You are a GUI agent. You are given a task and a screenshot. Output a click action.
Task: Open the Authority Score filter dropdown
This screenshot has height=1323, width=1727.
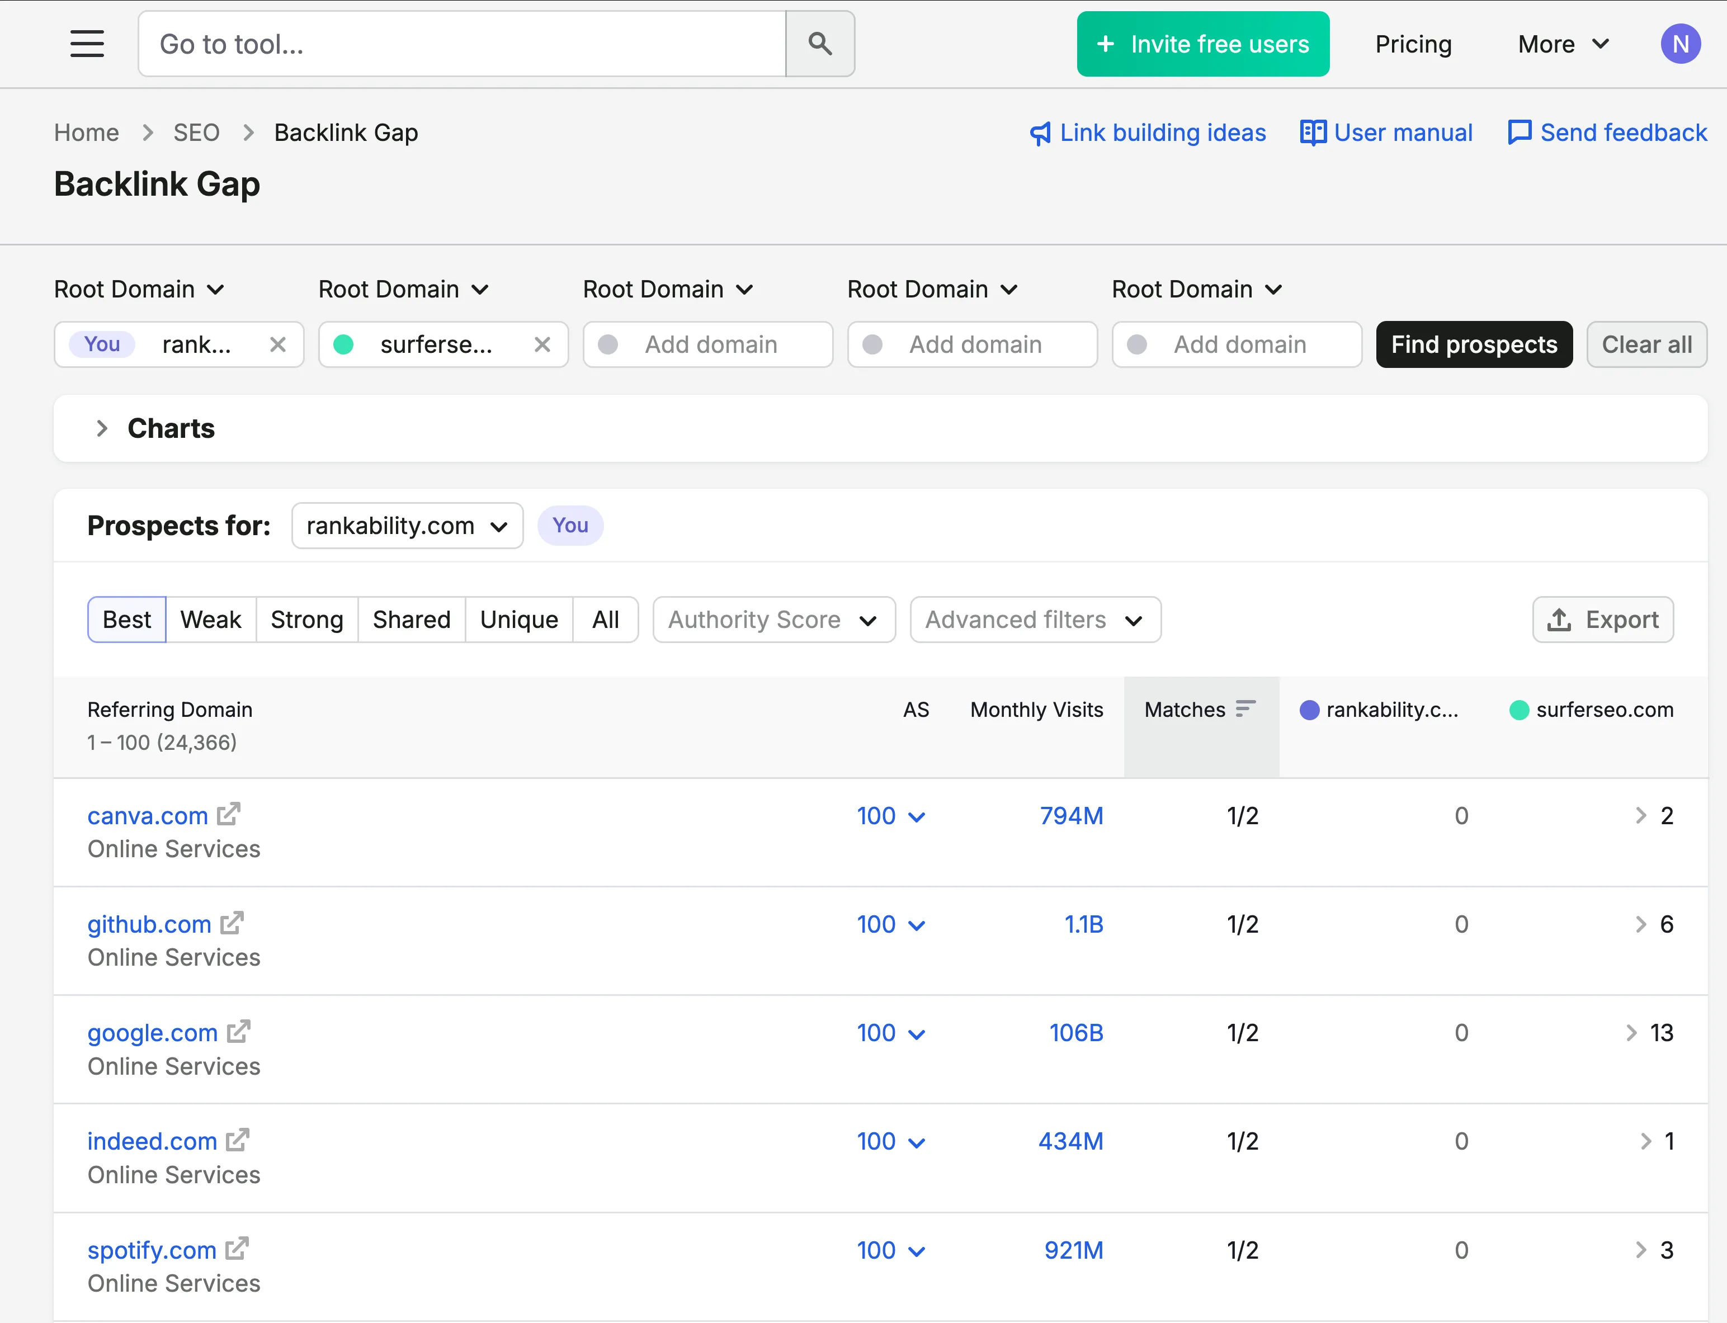click(x=774, y=620)
